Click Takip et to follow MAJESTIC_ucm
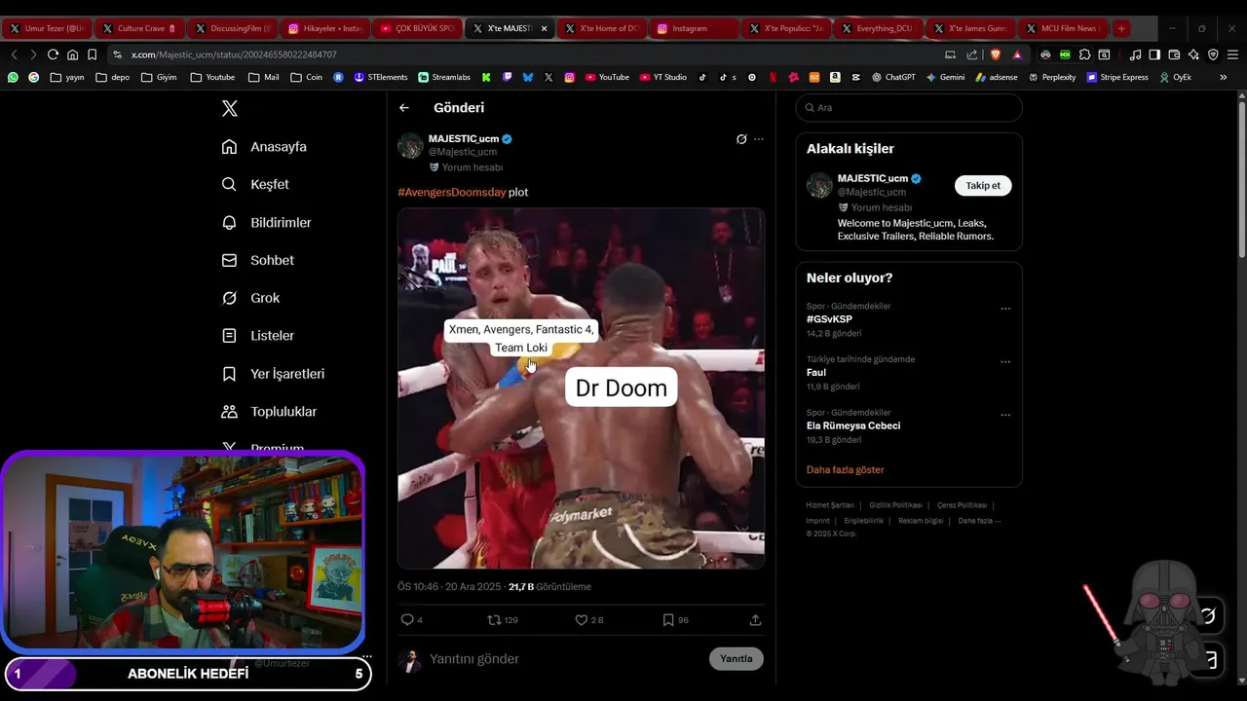The height and width of the screenshot is (701, 1247). 983,186
